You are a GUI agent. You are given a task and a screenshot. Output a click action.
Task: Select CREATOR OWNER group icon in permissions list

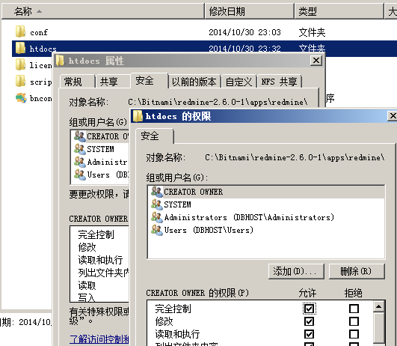tap(157, 192)
